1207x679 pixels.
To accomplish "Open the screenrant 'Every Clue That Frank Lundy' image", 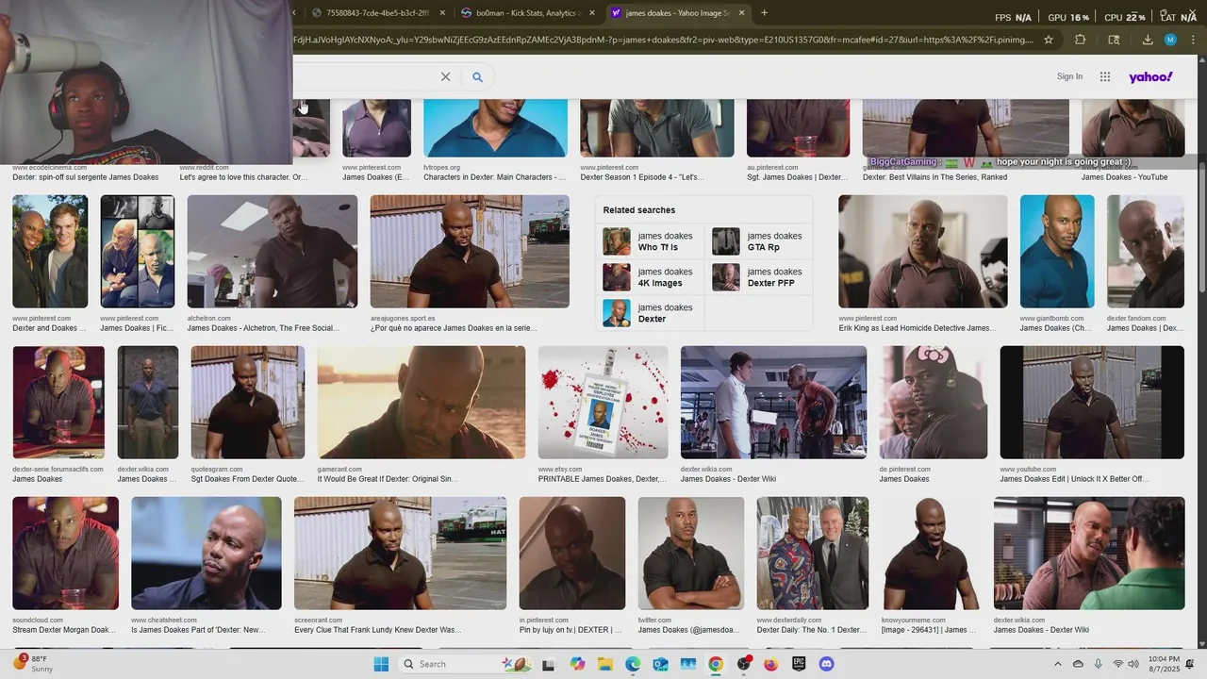I will coord(401,554).
